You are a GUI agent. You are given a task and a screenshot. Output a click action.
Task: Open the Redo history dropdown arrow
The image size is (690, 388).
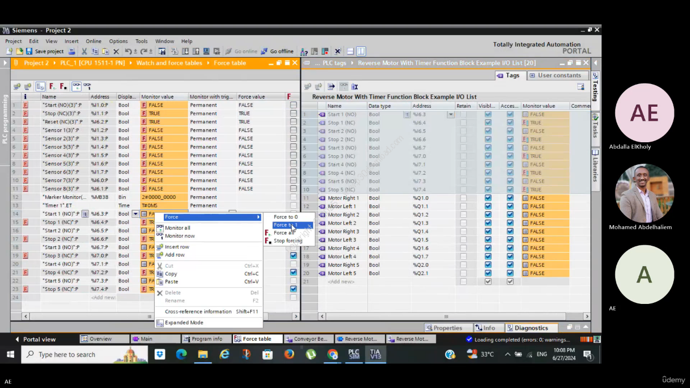click(150, 51)
